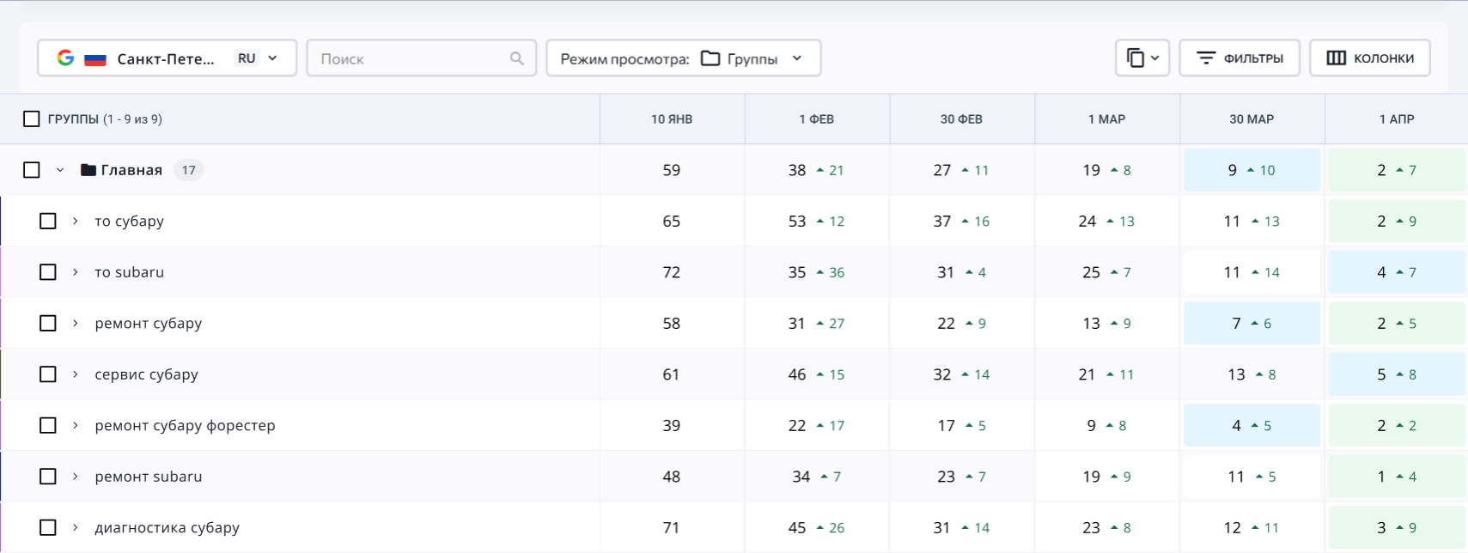This screenshot has width=1468, height=553.
Task: Click the 17 count badge next to Главная
Action: pyautogui.click(x=189, y=170)
